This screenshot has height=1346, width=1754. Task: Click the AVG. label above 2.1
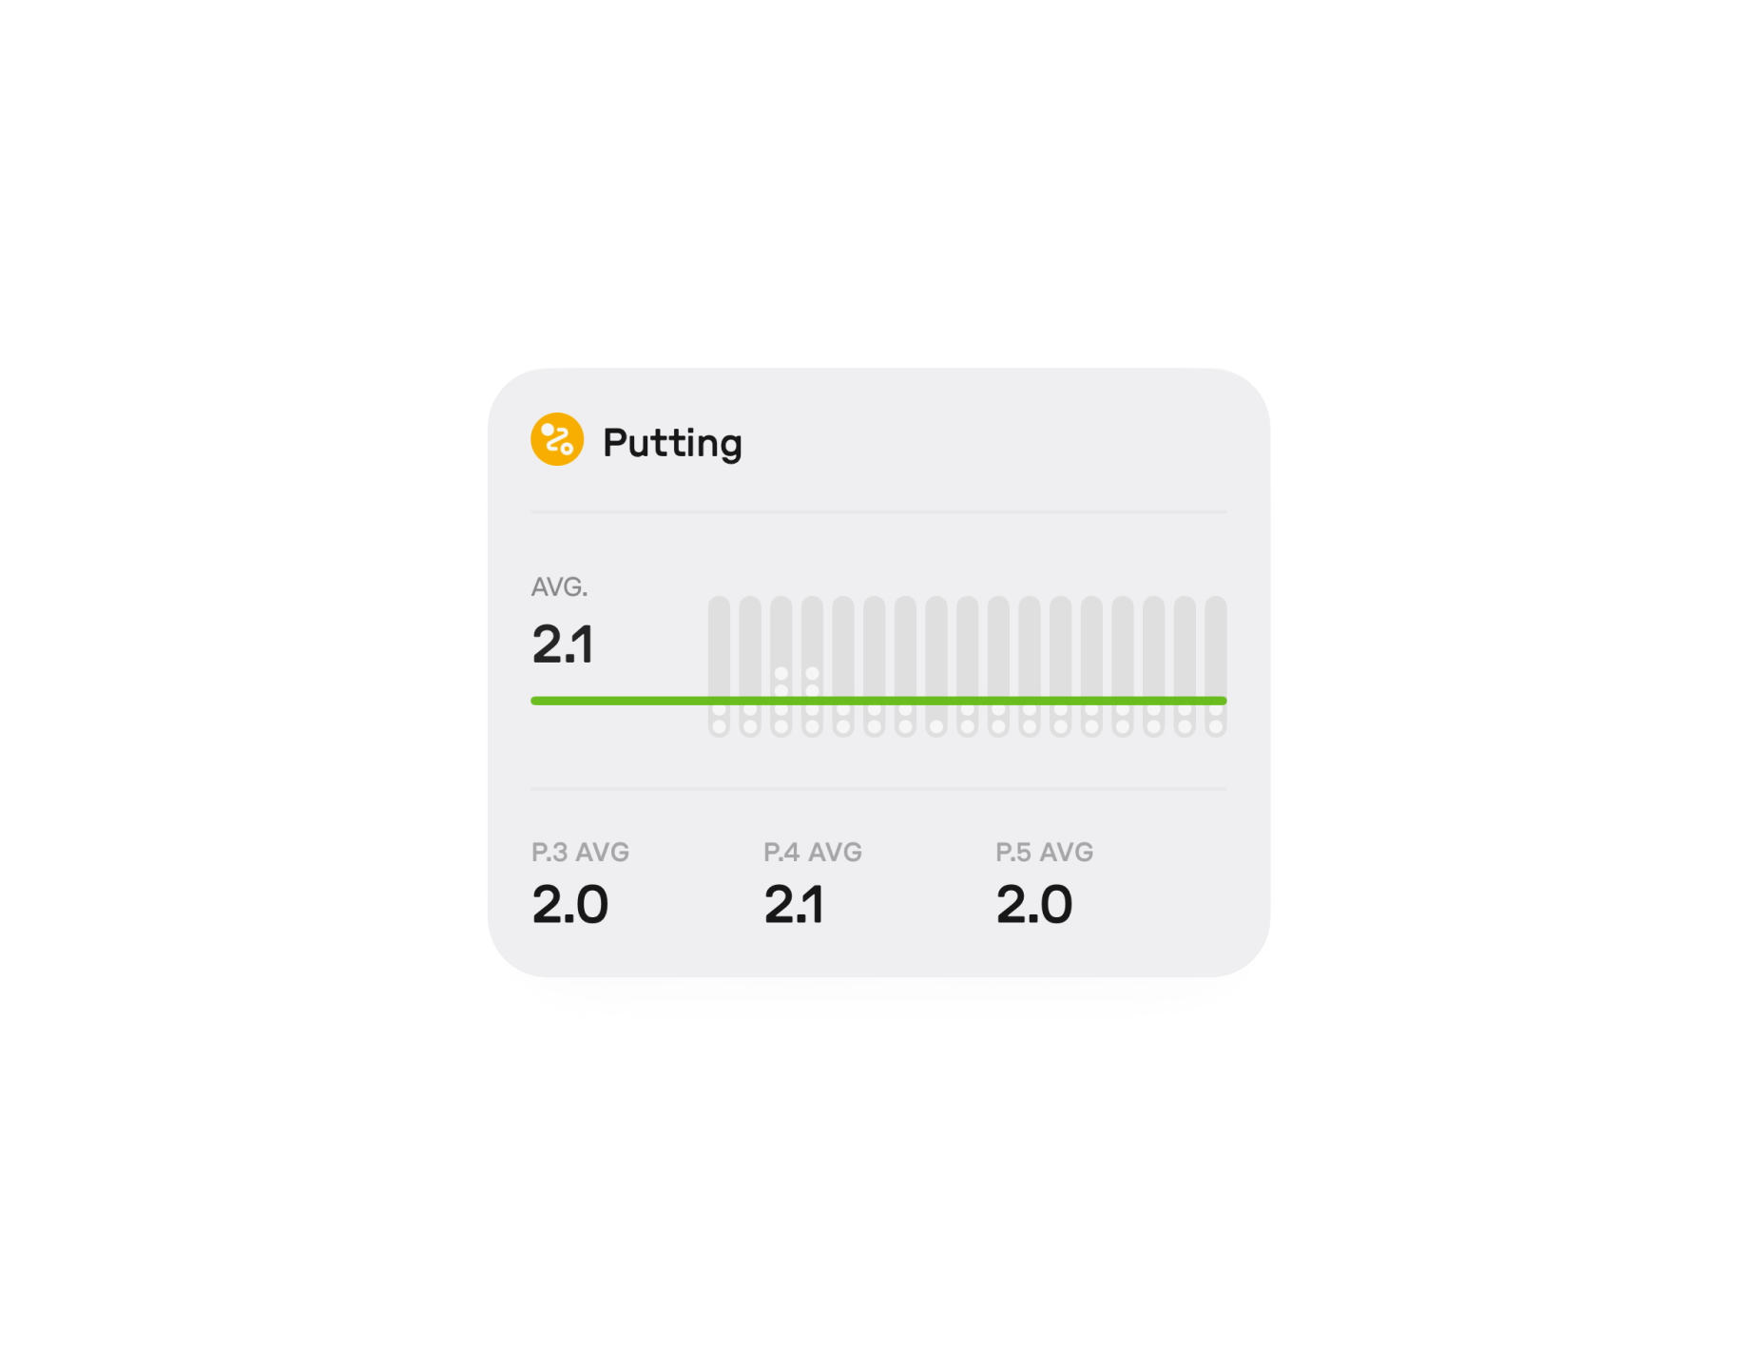(x=559, y=586)
